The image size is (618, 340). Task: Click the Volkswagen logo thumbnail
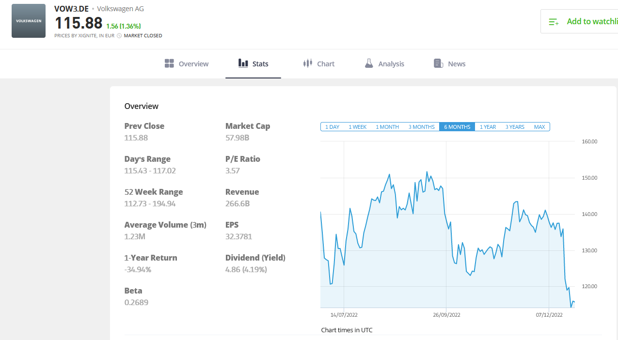coord(29,21)
